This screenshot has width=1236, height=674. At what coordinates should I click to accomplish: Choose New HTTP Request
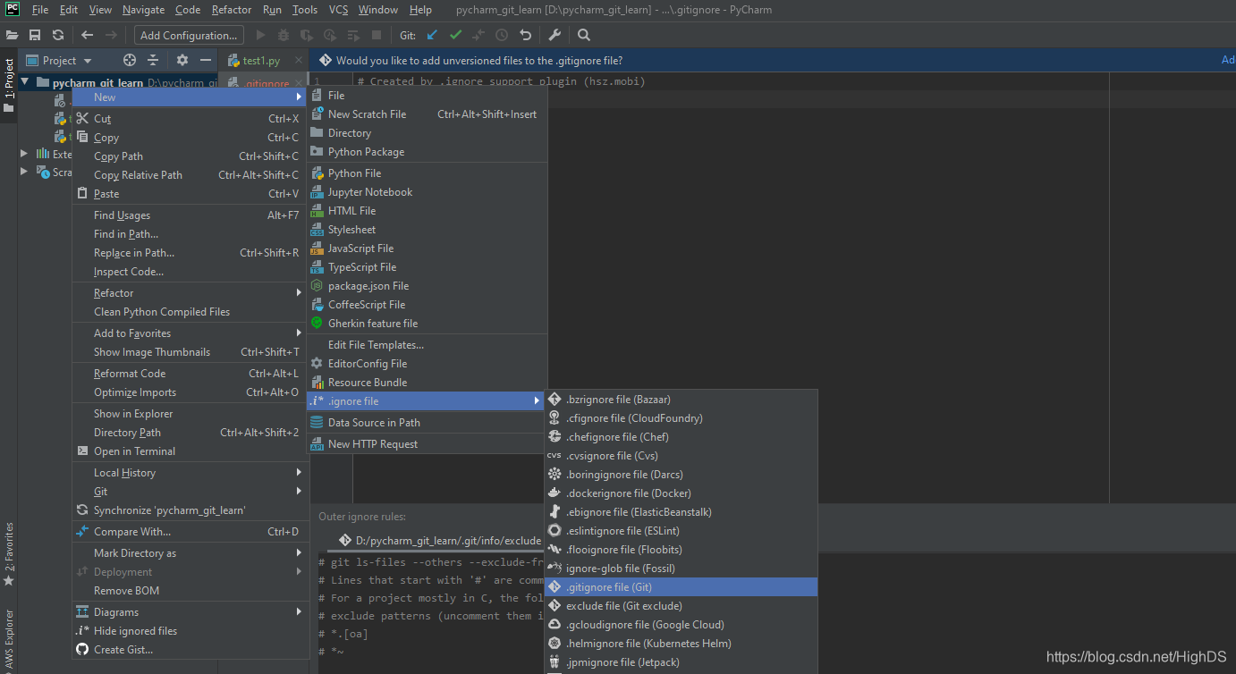(428, 444)
